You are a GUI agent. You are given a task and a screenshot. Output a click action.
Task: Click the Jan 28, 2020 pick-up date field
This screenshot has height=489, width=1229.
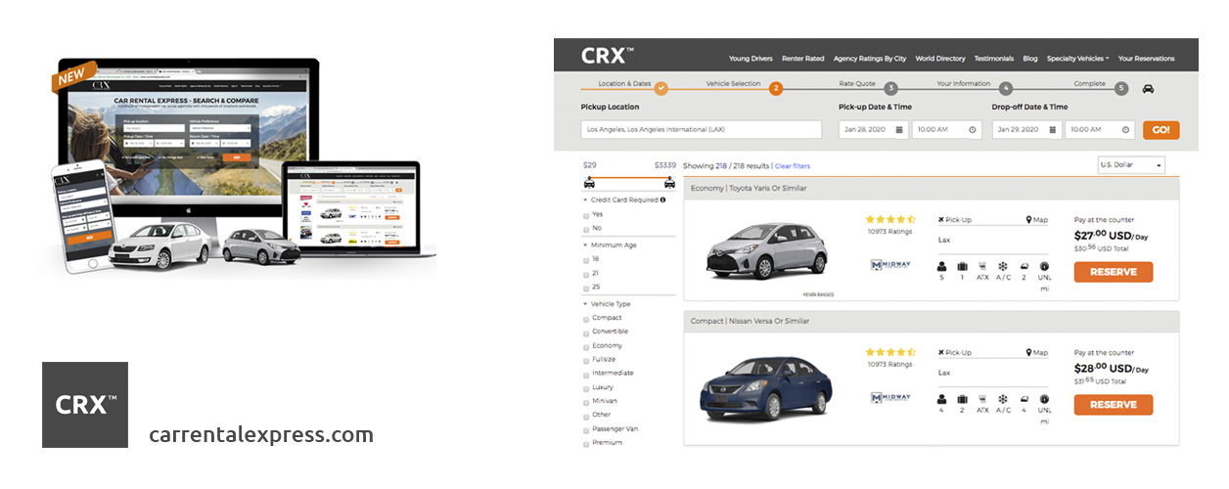[874, 129]
